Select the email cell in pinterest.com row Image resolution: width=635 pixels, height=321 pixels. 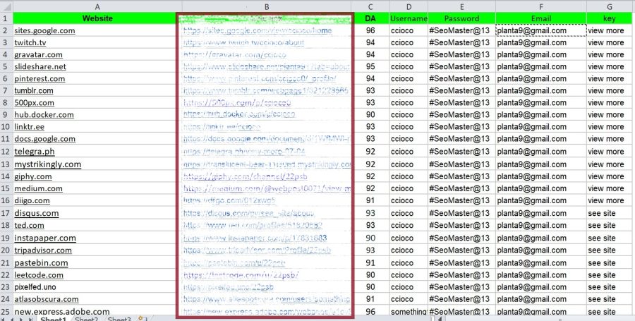click(541, 78)
